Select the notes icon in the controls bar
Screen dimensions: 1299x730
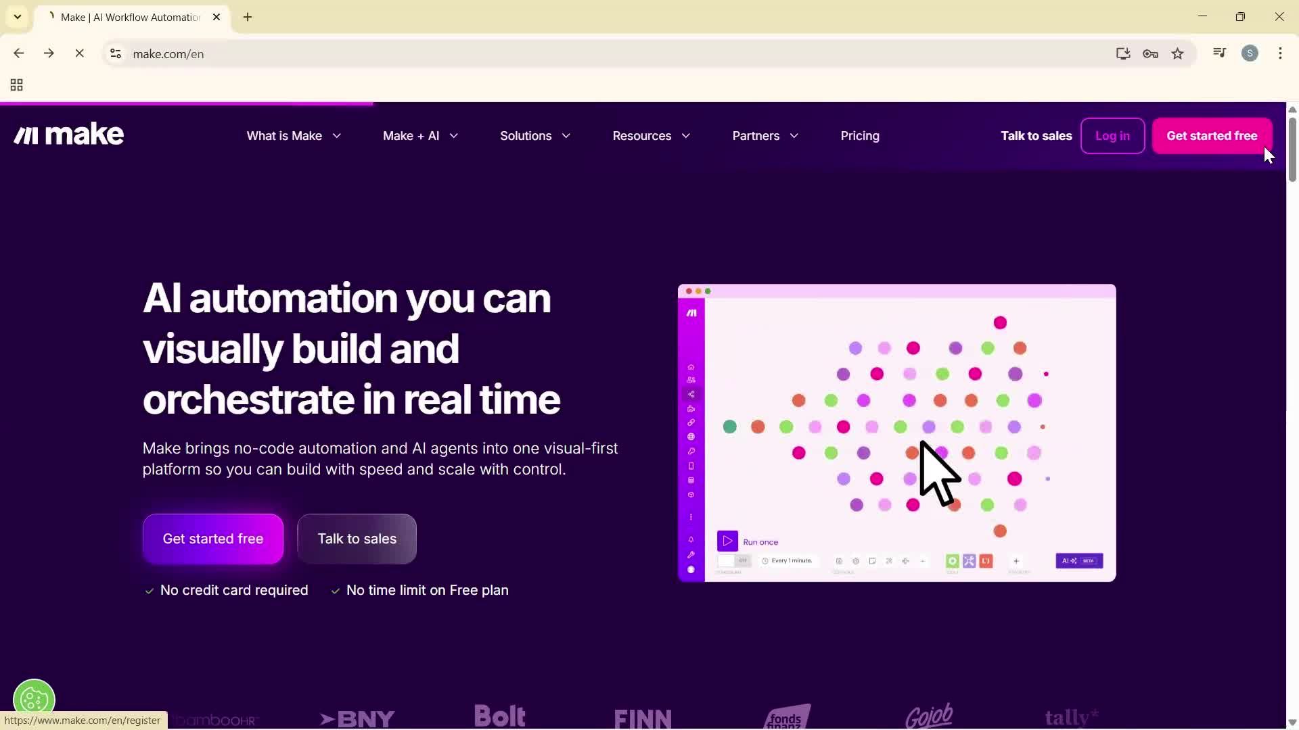click(x=873, y=560)
